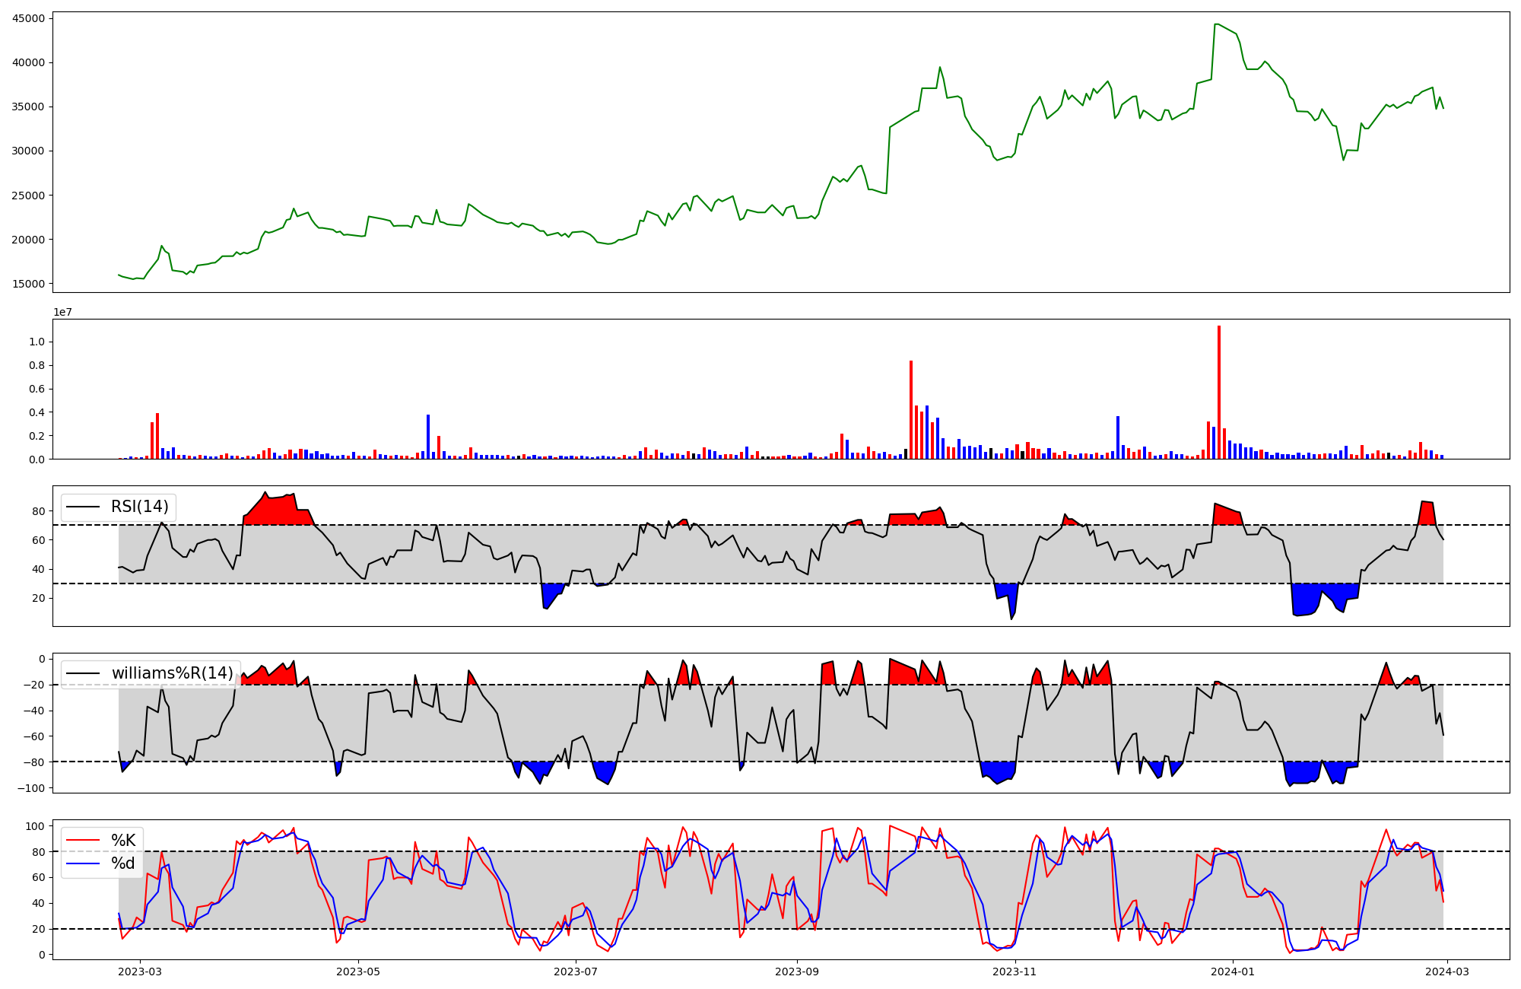Image resolution: width=1521 pixels, height=989 pixels.
Task: Click the price chart's highest peak
Action: click(1216, 24)
